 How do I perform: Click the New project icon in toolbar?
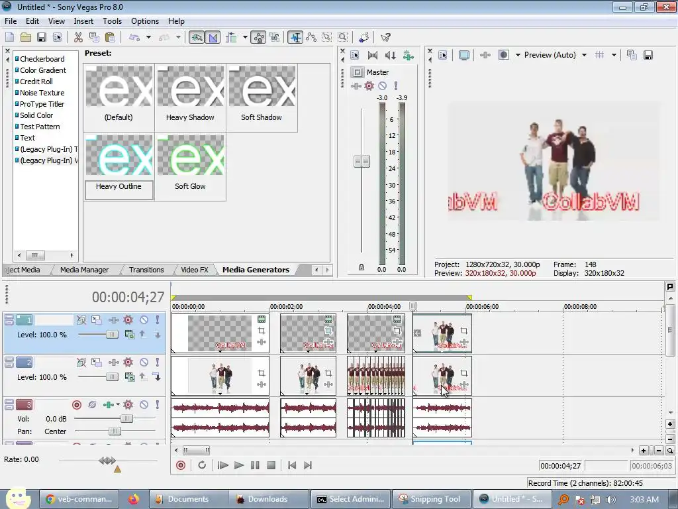tap(9, 37)
